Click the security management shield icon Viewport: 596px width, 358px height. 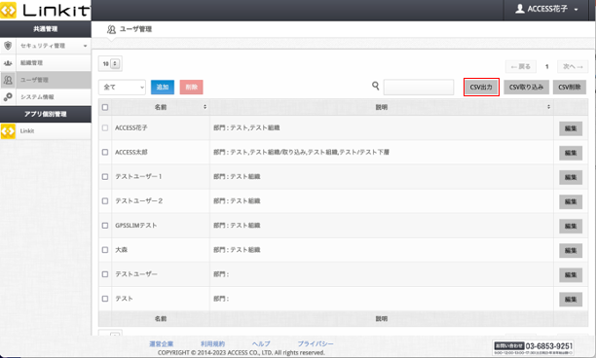point(8,46)
